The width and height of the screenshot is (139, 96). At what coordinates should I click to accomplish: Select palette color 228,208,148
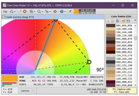pos(120,29)
